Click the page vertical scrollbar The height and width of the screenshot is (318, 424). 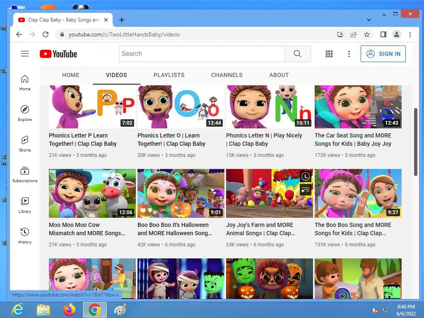(x=416, y=142)
